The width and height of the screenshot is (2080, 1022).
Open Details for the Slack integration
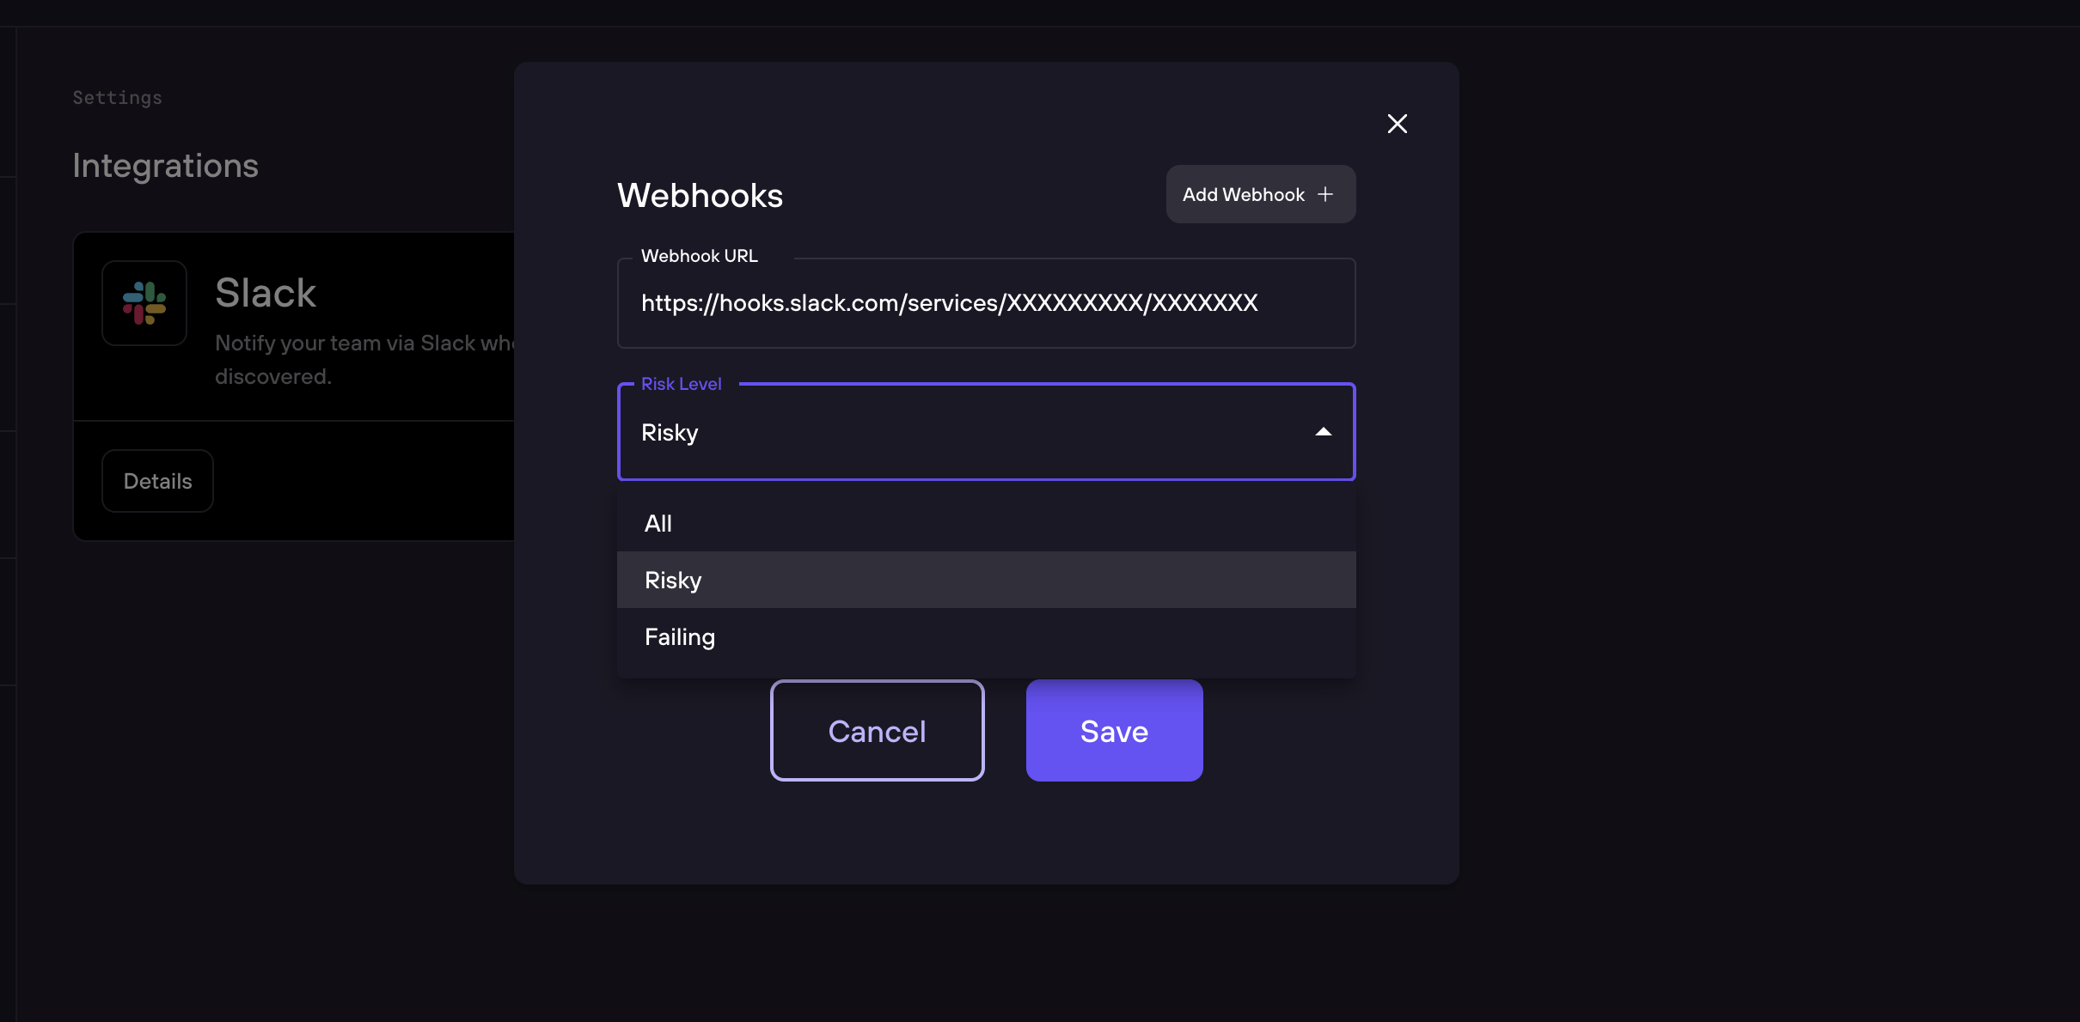pyautogui.click(x=157, y=481)
